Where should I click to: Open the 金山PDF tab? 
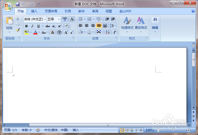coord(125,11)
